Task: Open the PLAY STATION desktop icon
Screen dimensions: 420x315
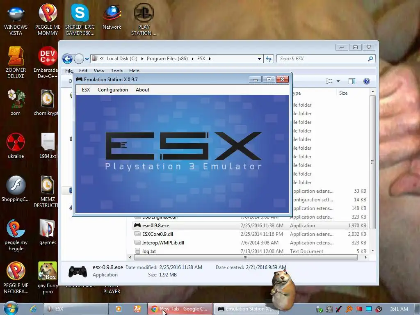Action: pos(144,20)
